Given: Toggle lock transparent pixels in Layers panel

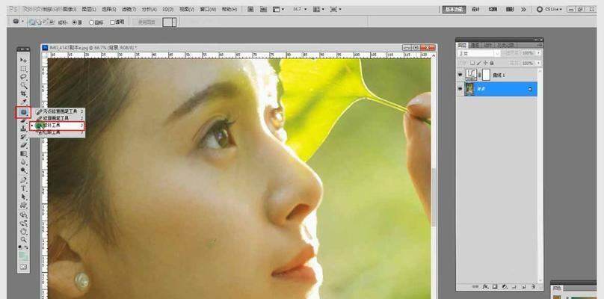Looking at the screenshot, I should (x=473, y=64).
